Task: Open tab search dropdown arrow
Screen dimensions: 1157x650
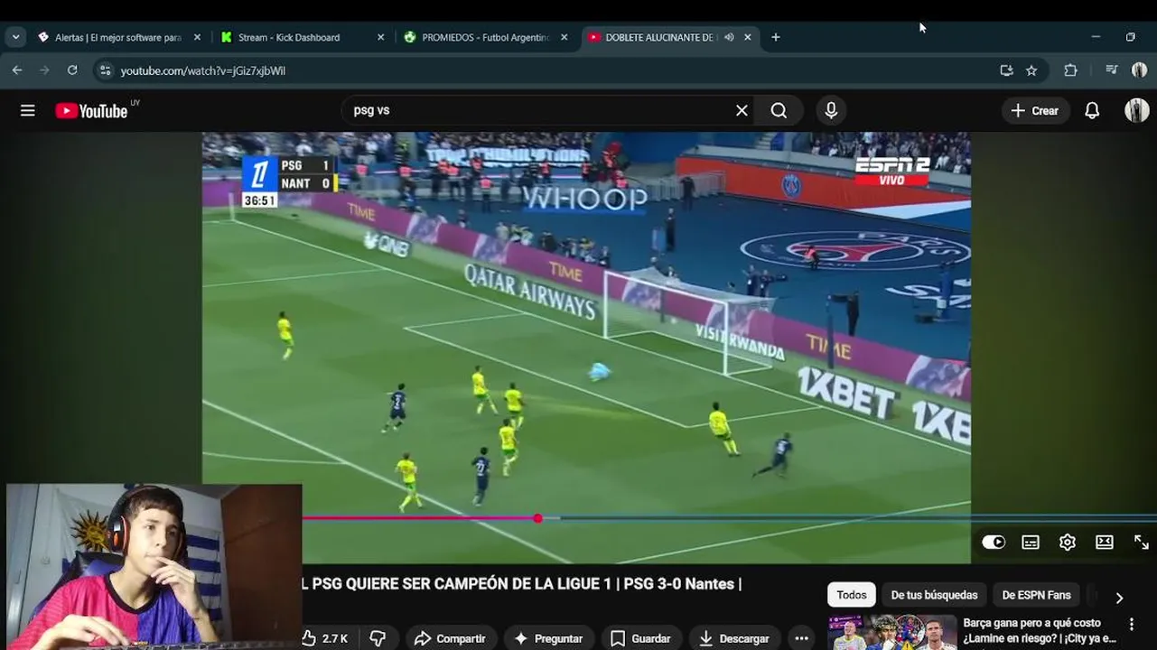Action: pyautogui.click(x=15, y=37)
